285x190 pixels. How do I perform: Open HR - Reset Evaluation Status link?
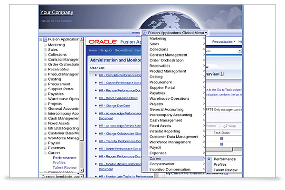point(118,98)
